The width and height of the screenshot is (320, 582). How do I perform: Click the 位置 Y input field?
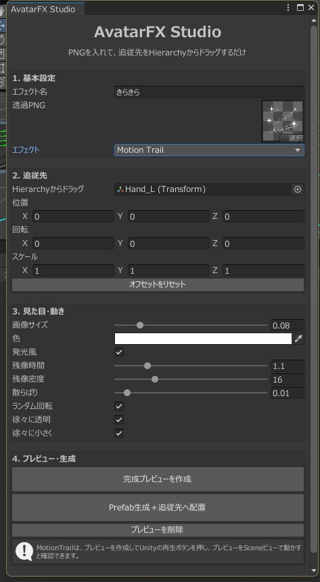tap(168, 216)
